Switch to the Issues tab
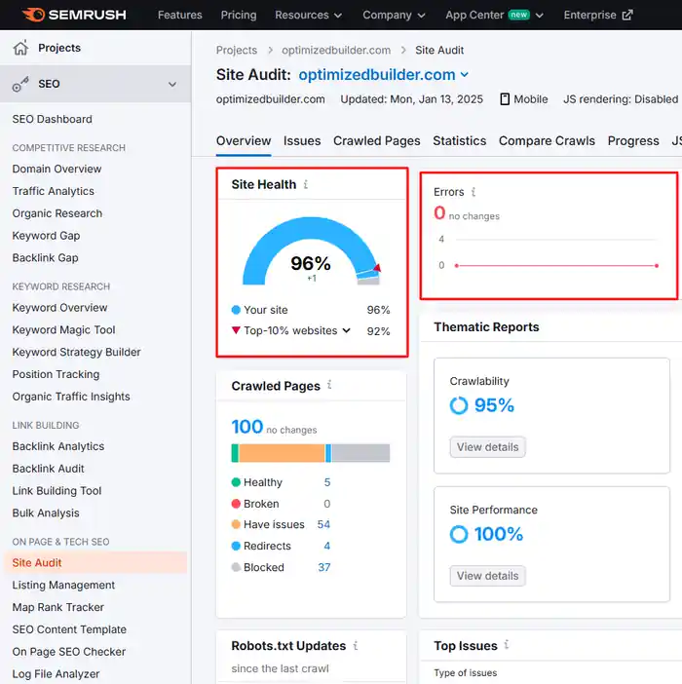The image size is (682, 684). click(302, 141)
